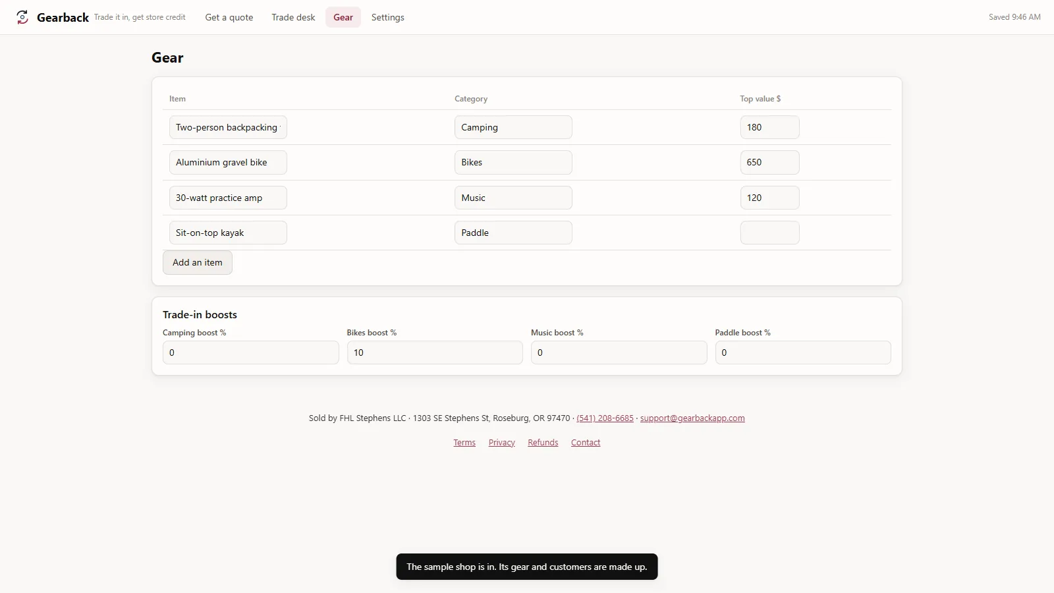Click the 30-watt practice amp name field
1054x593 pixels.
228,198
